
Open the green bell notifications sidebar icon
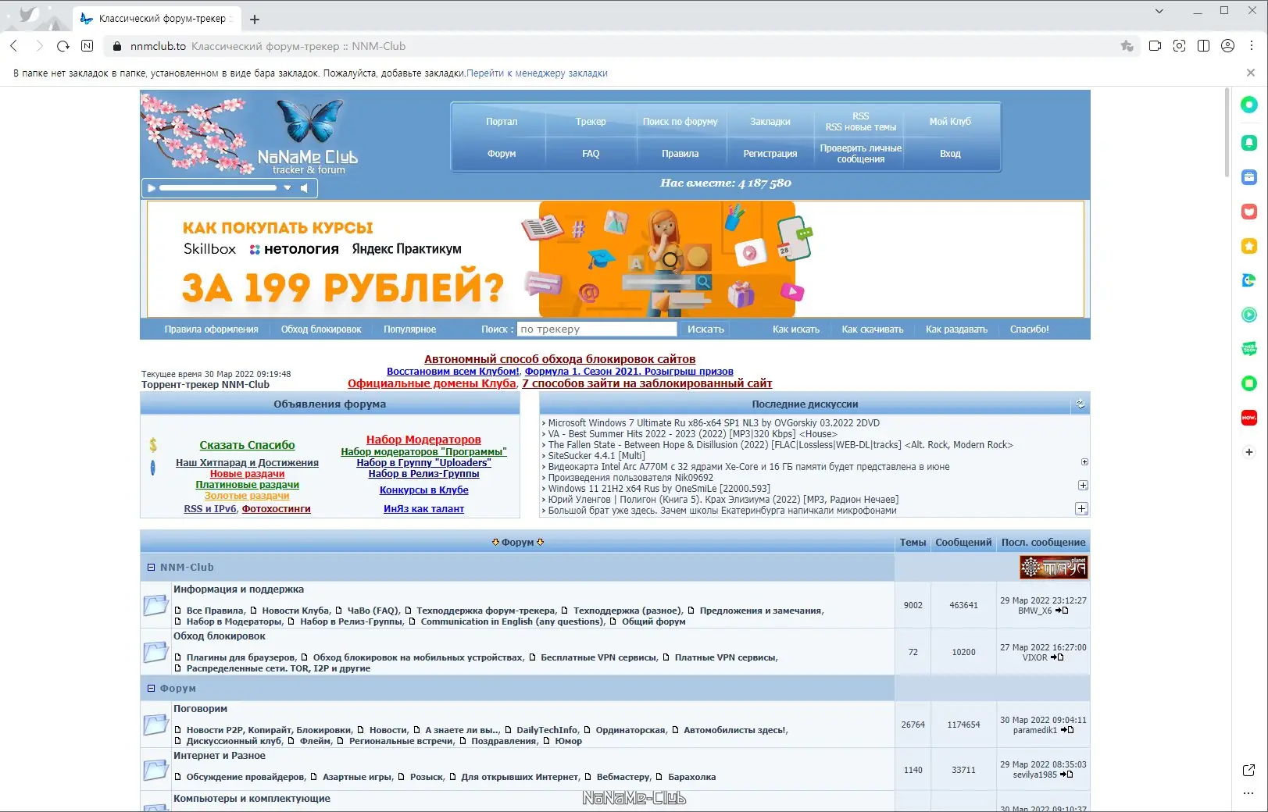coord(1249,143)
